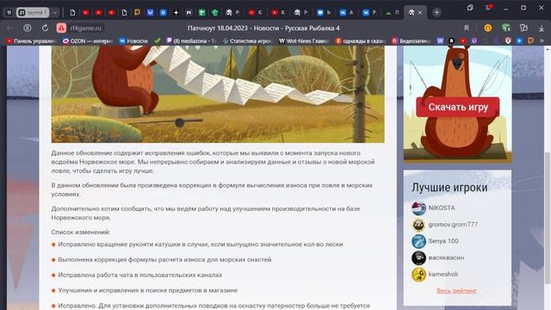The image size is (551, 310).
Task: Switch to the orange D icon tab
Action: (x=137, y=13)
